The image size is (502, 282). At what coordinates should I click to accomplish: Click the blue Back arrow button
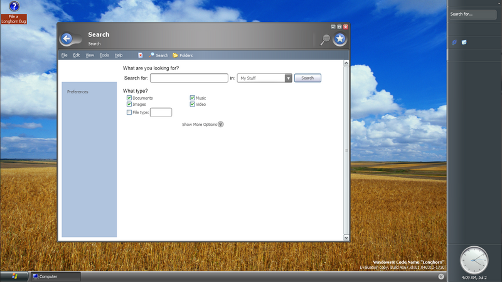coord(67,39)
